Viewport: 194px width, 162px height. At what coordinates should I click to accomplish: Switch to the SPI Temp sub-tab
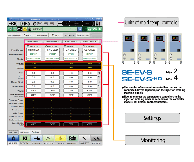[13, 132]
